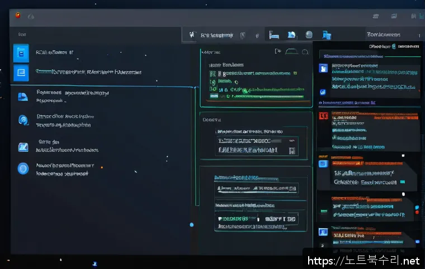Select the grey round icon in top toolbar
This screenshot has width=425, height=269.
click(x=309, y=35)
